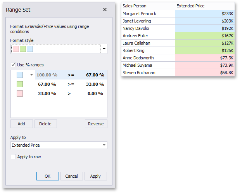Click the blue swatch in Format style
240x194 pixels.
(x=30, y=49)
